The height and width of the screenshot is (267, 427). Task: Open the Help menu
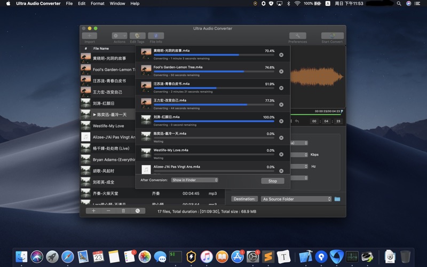click(x=135, y=4)
